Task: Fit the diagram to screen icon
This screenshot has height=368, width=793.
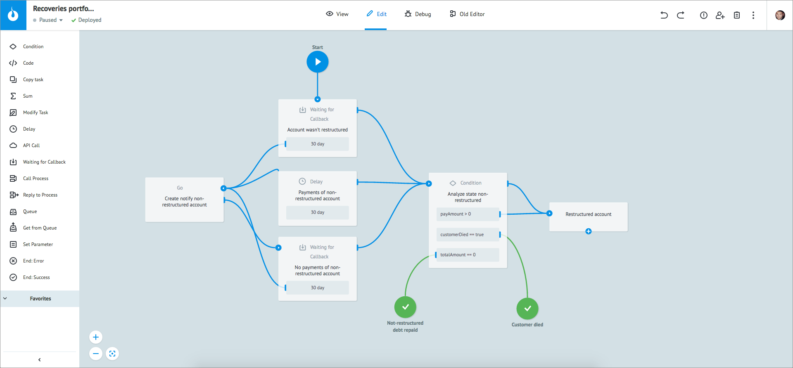Action: 112,354
